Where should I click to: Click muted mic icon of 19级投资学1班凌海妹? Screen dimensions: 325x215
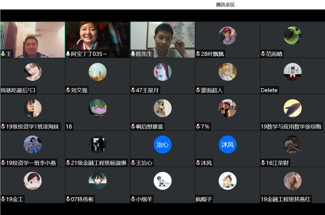3,126
